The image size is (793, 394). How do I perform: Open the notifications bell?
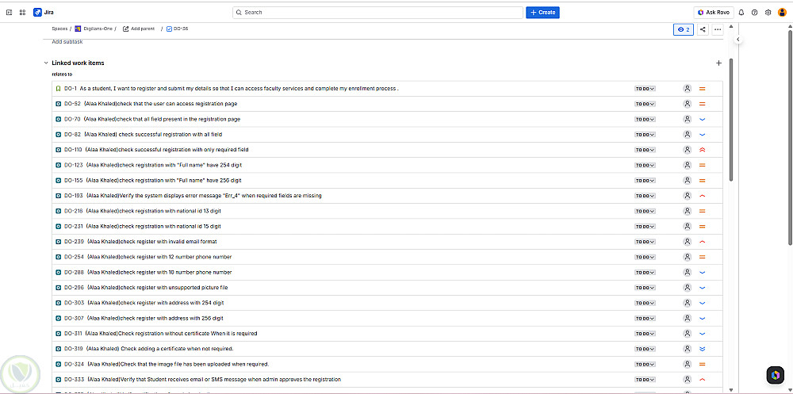(x=741, y=13)
